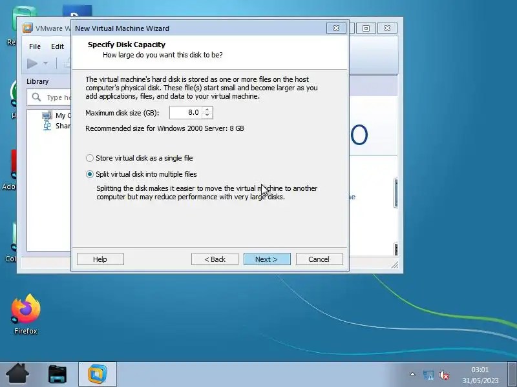517x387 pixels.
Task: Click the VMware Workstation taskbar button
Action: [x=98, y=374]
